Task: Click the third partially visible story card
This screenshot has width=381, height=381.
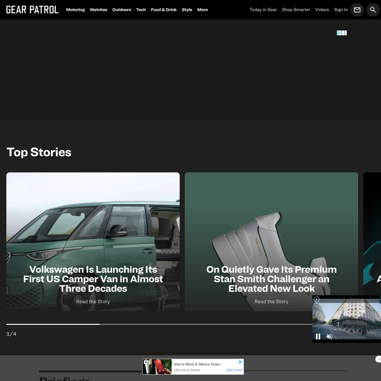Action: (372, 233)
